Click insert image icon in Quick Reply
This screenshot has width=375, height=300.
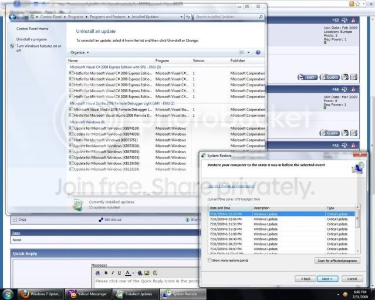pyautogui.click(x=147, y=273)
